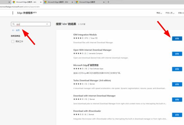Open Download with JDownloader title
184x125 pixels.
point(87,111)
